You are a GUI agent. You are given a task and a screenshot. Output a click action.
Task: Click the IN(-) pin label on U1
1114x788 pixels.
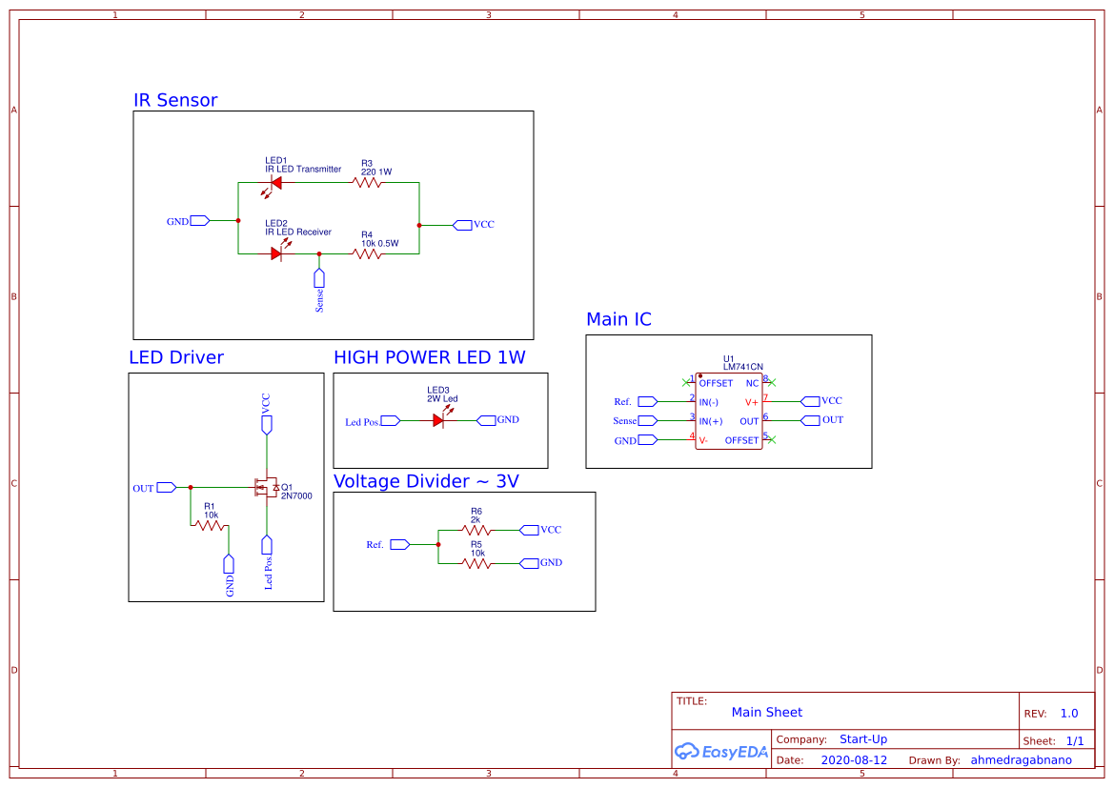pos(708,402)
